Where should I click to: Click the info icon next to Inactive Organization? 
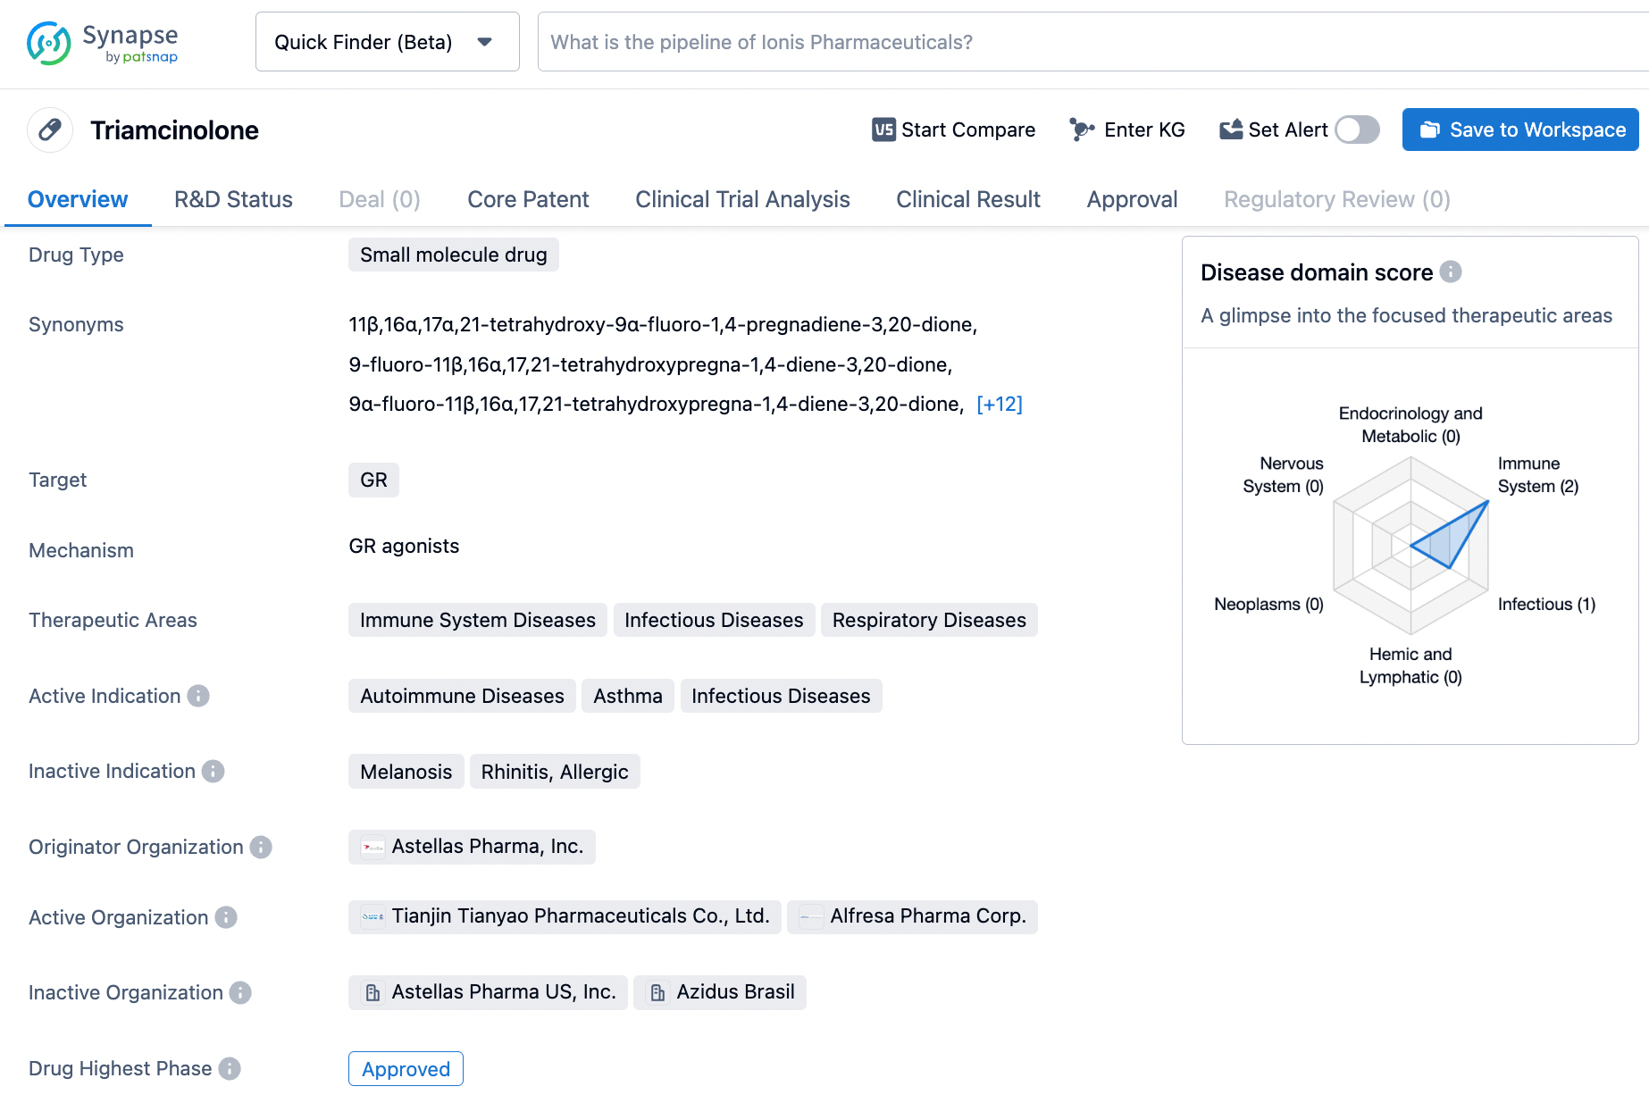(240, 992)
